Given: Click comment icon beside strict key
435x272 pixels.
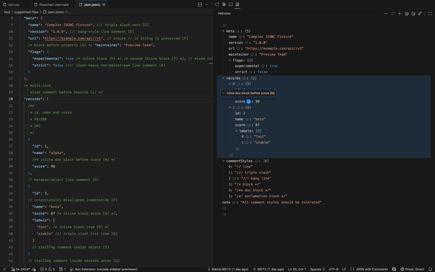Looking at the screenshot, I should [x=251, y=72].
